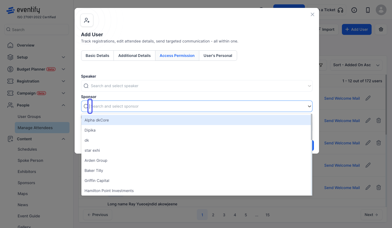Click the first Send Welcome Mail link
Screen dimensions: 392x228
tap(342, 98)
